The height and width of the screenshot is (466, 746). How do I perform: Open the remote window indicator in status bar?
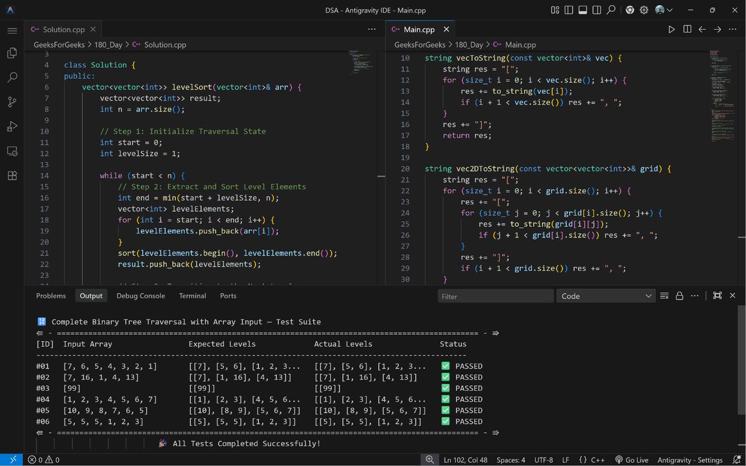(x=12, y=460)
